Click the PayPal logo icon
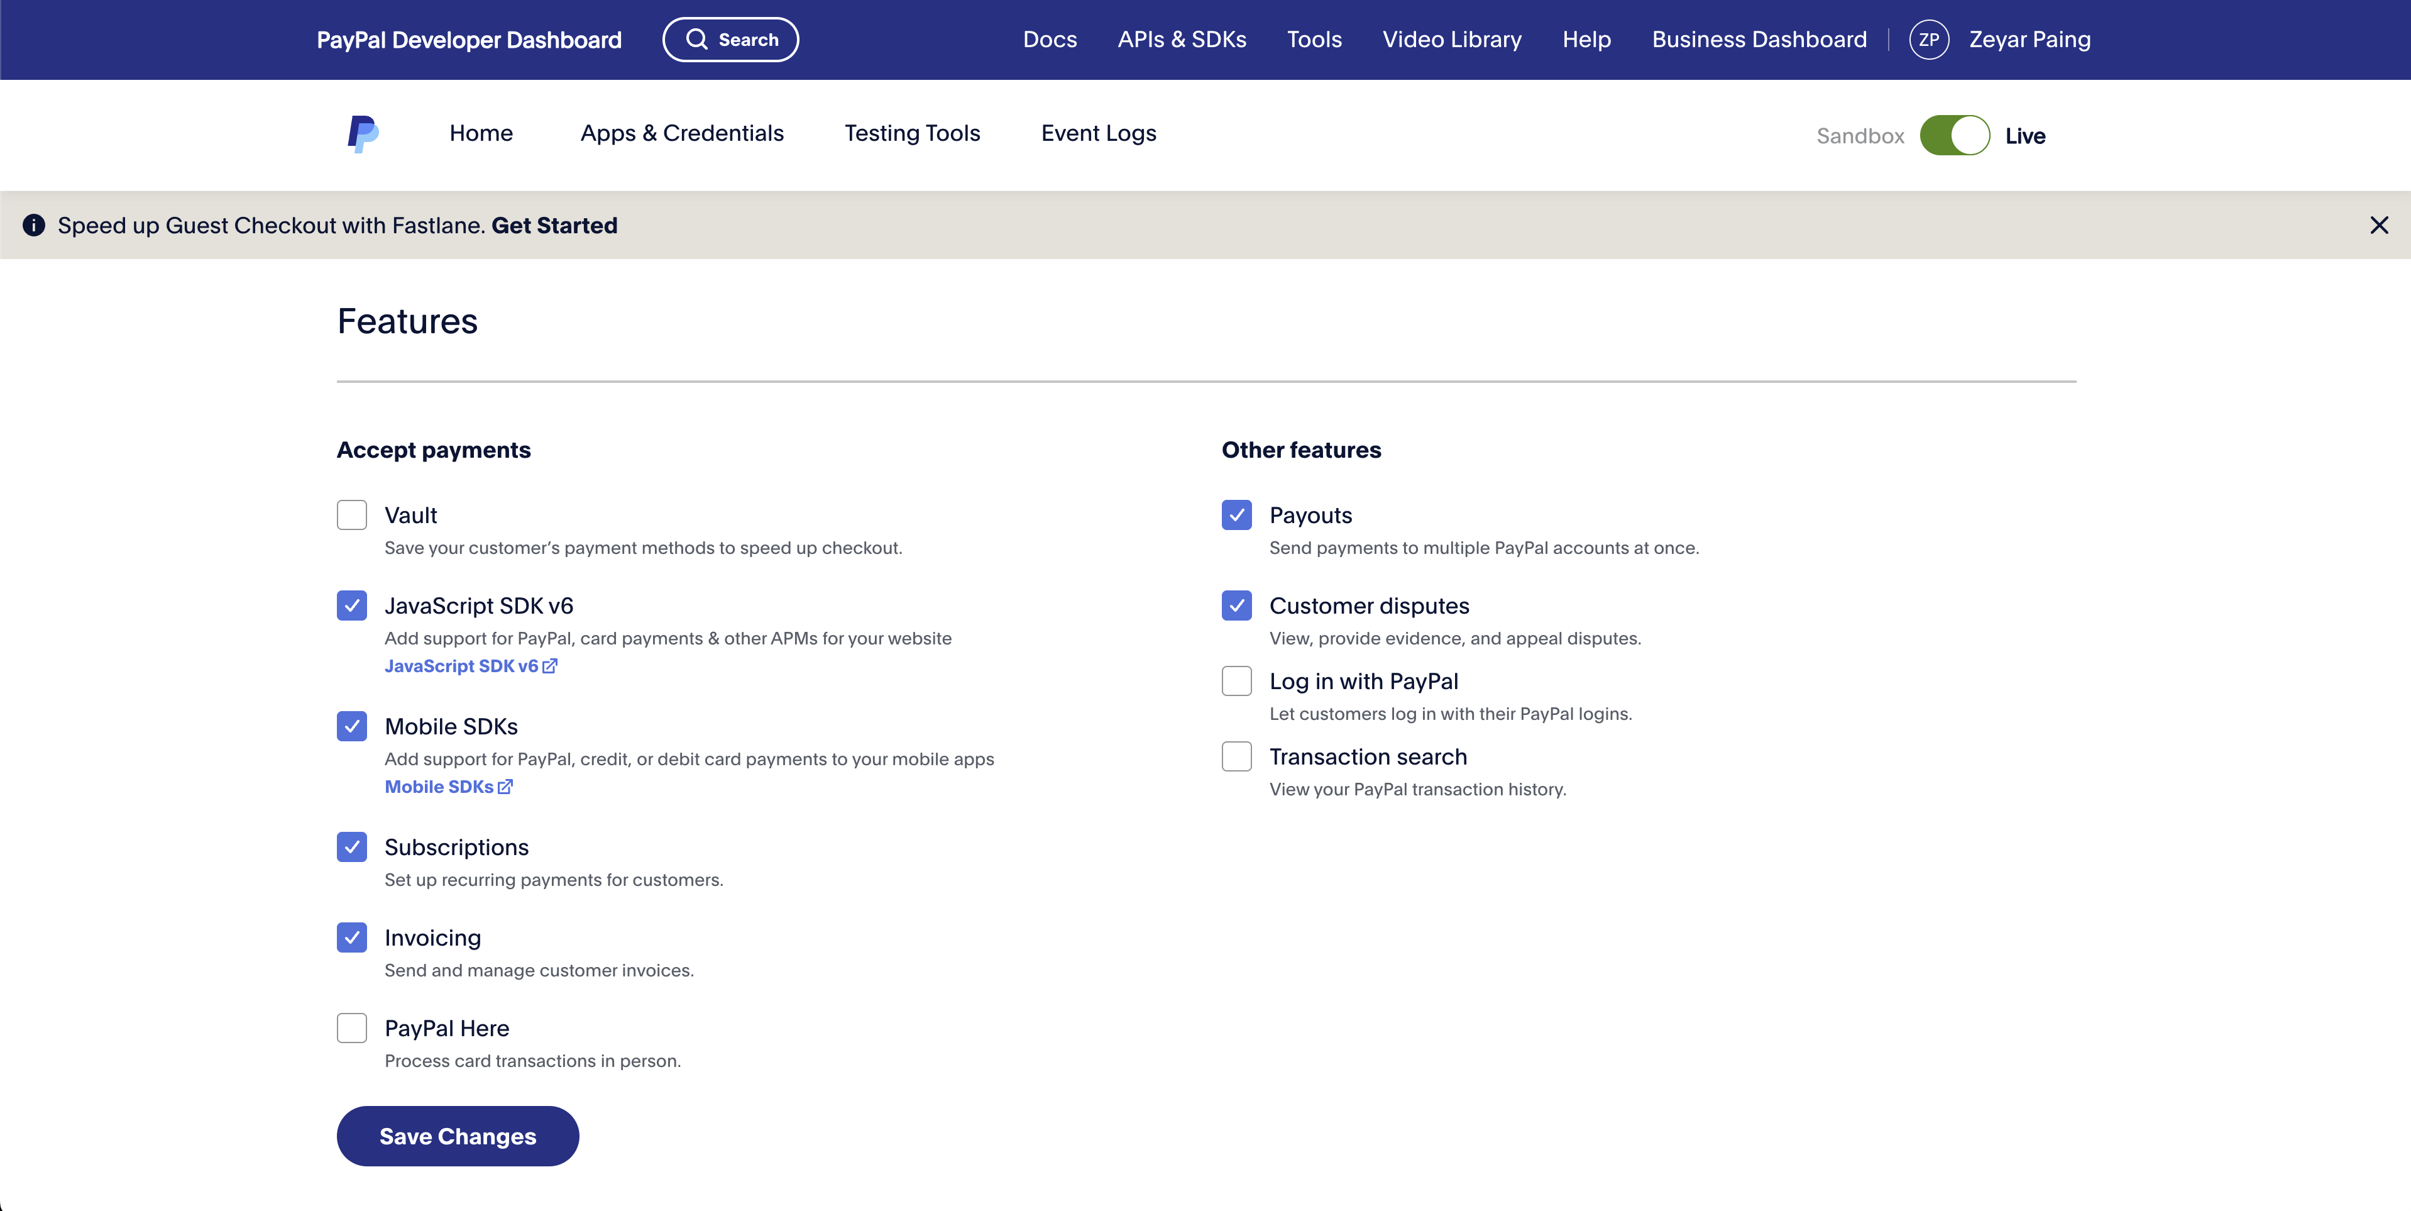 coord(363,134)
